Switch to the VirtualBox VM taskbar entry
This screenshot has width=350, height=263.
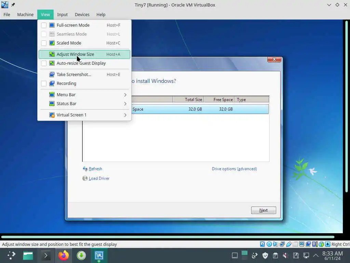click(99, 255)
